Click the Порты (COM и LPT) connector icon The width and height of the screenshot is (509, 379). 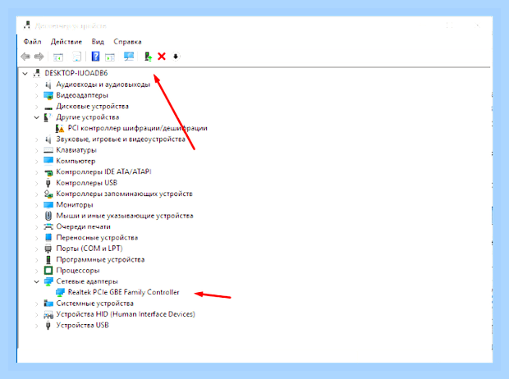[48, 249]
